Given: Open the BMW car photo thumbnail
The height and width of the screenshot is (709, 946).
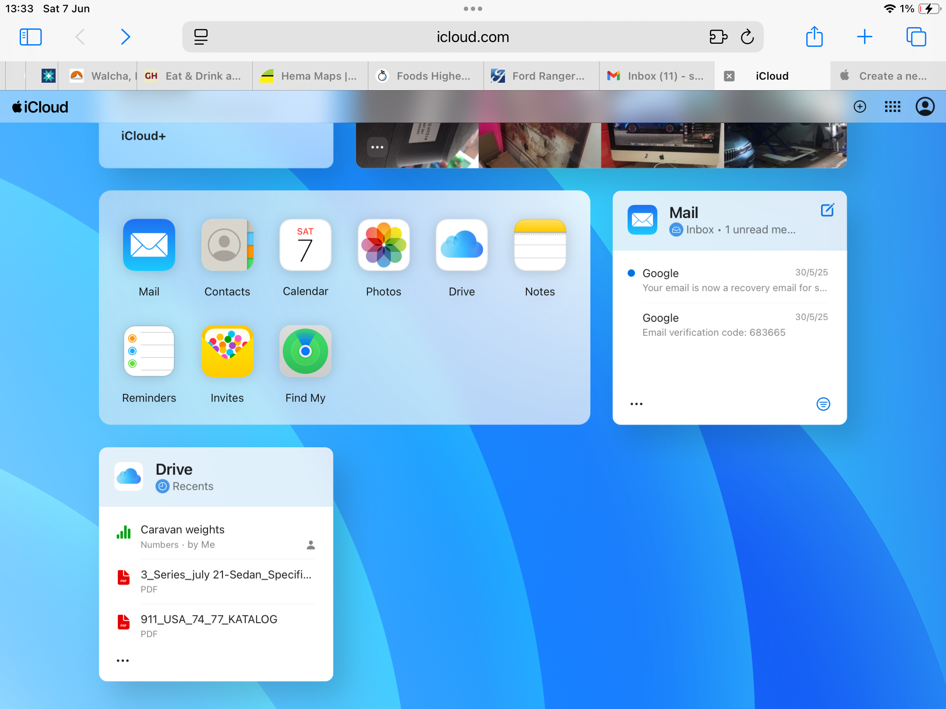Looking at the screenshot, I should (785, 145).
